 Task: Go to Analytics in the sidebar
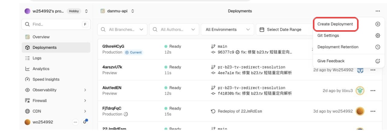56,69
